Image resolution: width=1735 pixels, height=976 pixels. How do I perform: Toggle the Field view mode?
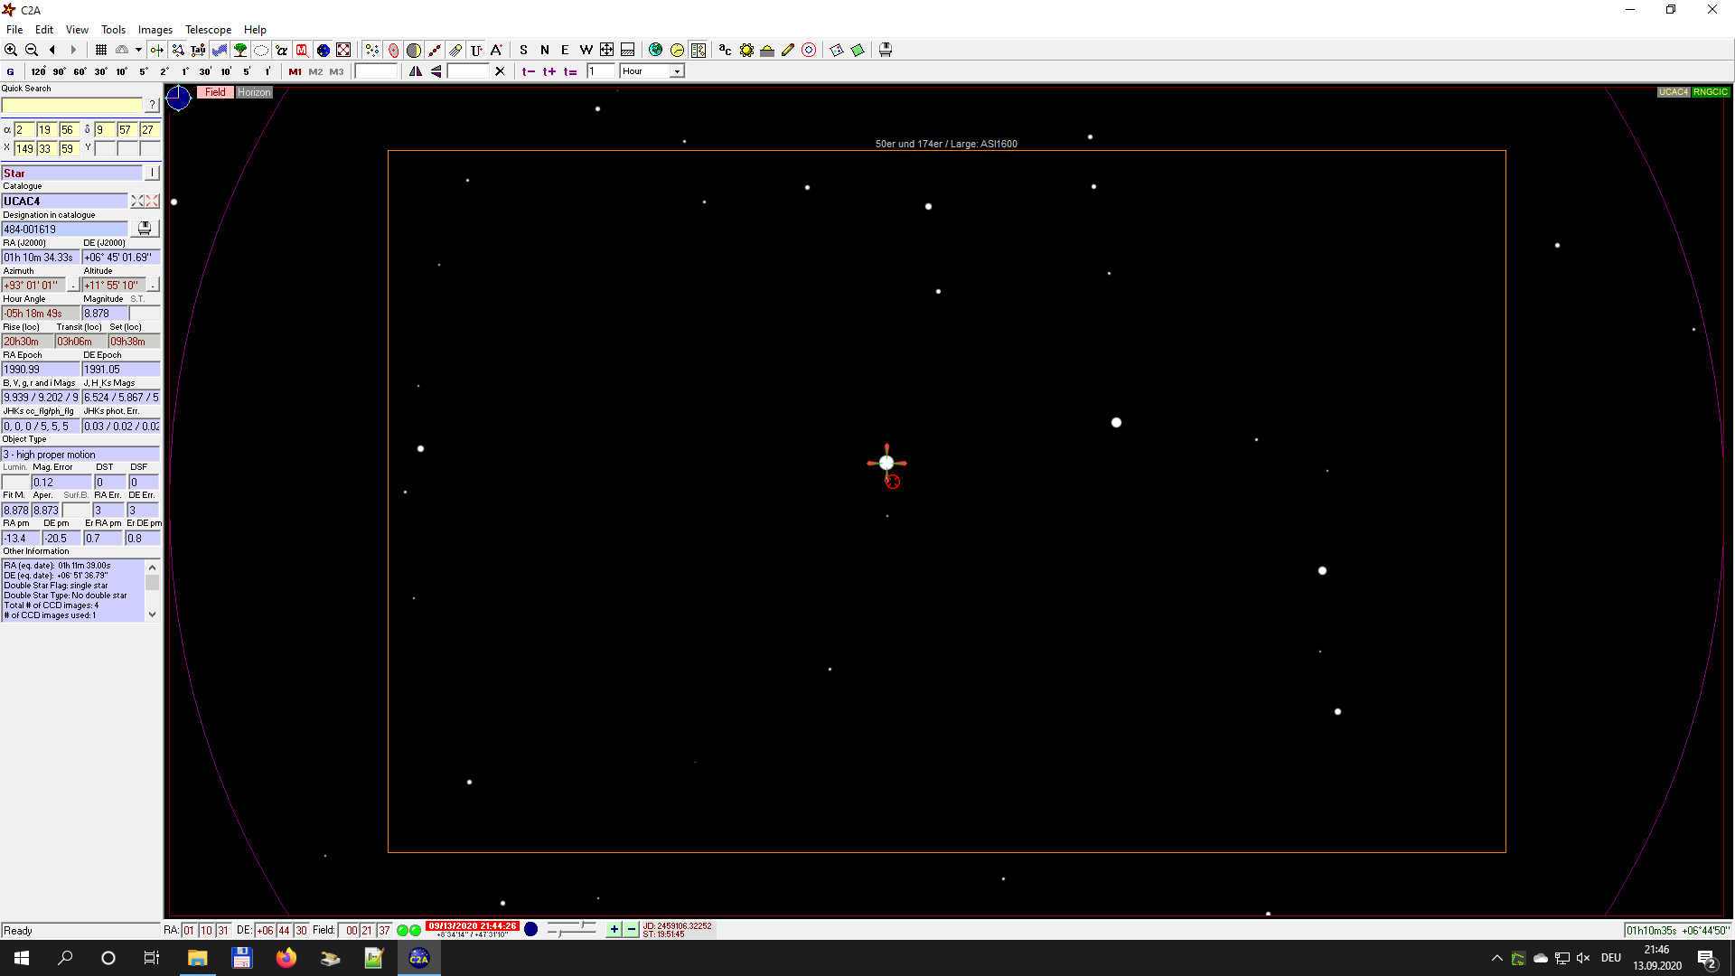pos(215,92)
